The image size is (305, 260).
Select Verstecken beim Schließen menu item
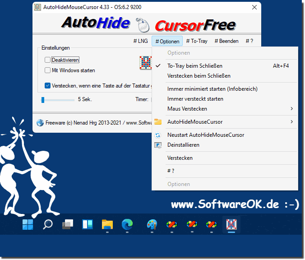[225, 76]
